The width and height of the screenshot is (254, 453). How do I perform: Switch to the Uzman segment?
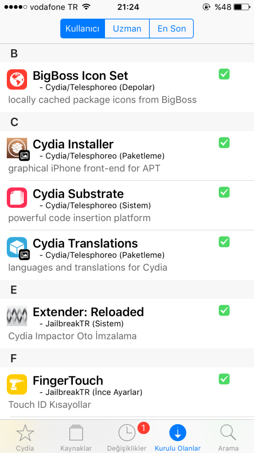[x=127, y=29]
